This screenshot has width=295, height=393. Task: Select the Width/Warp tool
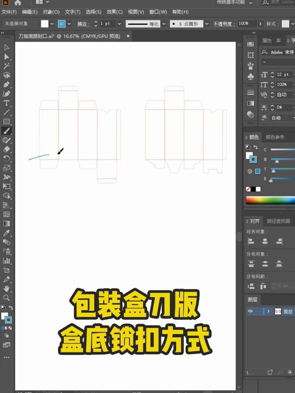click(x=7, y=177)
